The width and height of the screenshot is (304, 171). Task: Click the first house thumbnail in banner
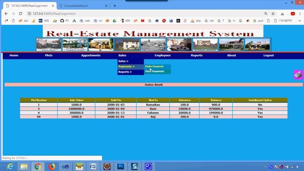coord(48,45)
